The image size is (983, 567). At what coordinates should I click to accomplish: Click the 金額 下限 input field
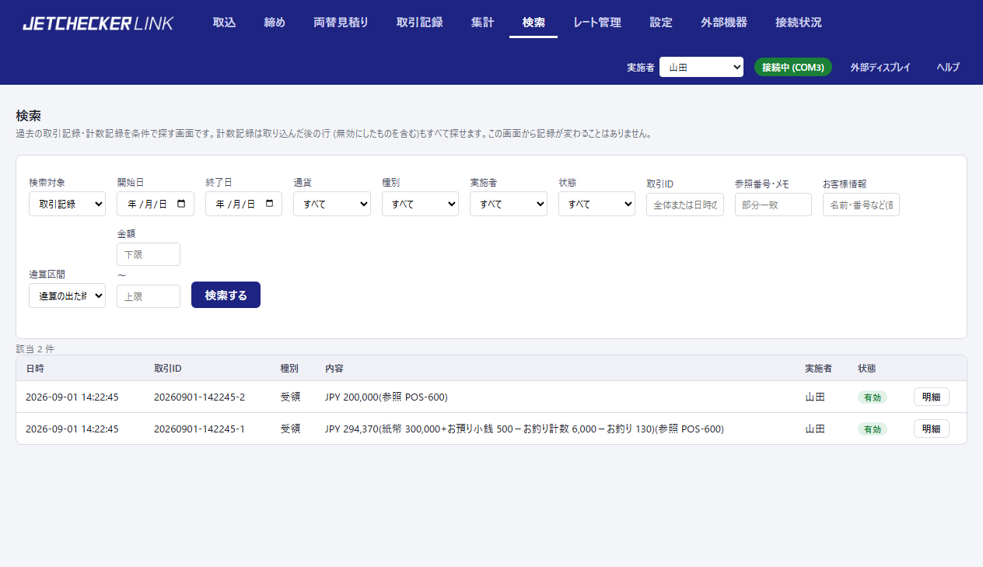click(x=149, y=254)
